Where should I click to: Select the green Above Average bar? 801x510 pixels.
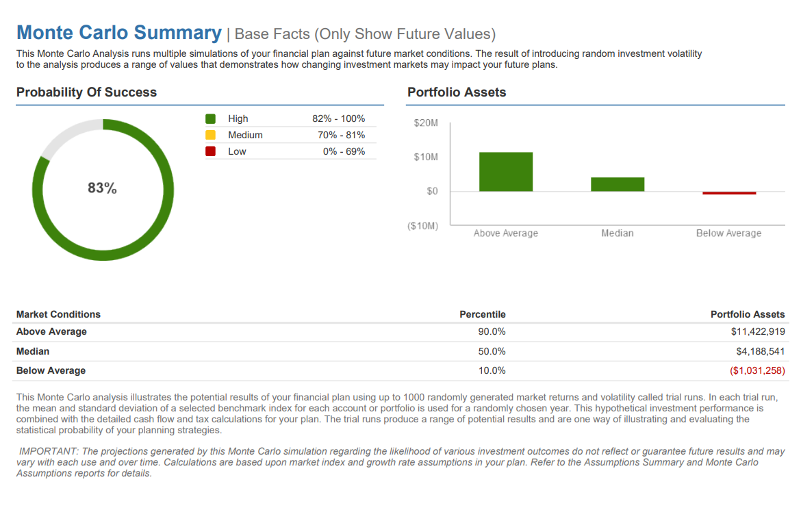point(506,172)
